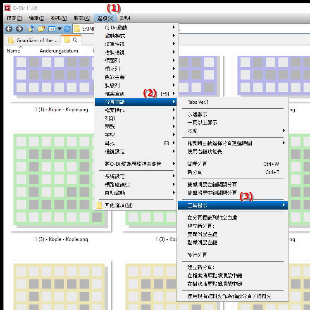Select 點擊滑鼠左鍵 for new tab creation
The height and width of the screenshot is (310, 310).
[x=233, y=243]
